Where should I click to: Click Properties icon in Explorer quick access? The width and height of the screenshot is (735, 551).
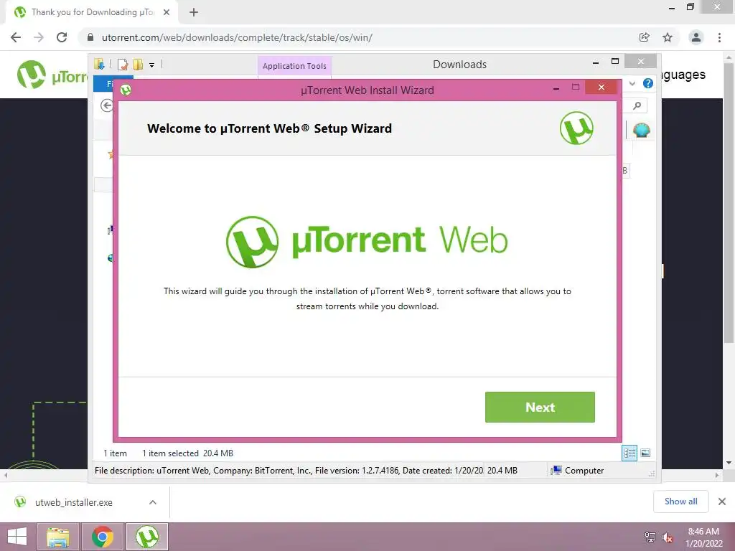tap(123, 64)
